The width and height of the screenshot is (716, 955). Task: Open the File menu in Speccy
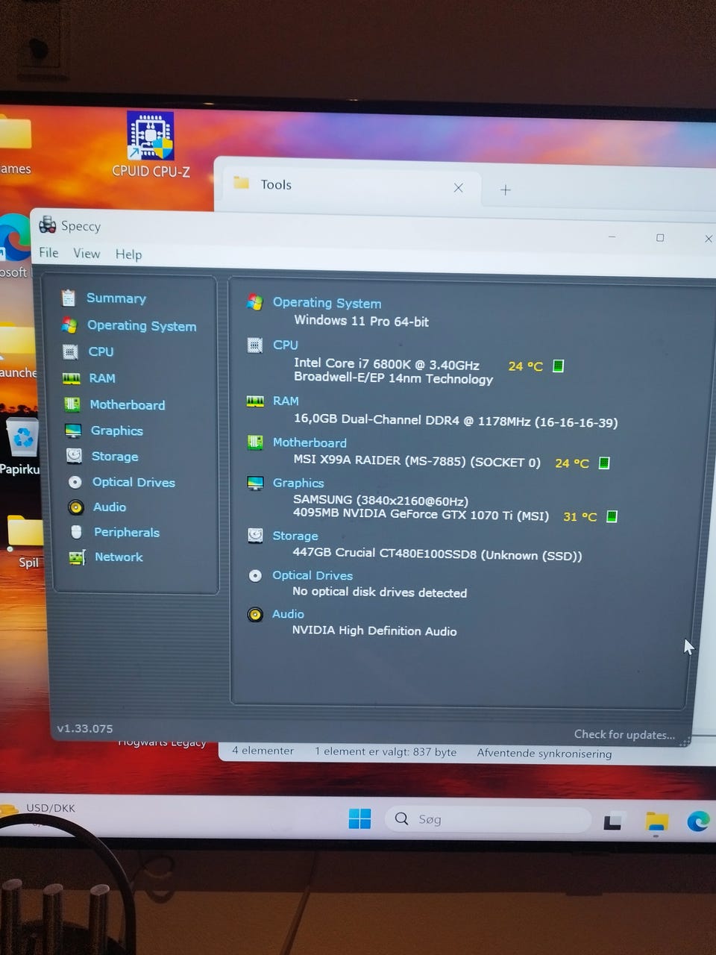48,252
